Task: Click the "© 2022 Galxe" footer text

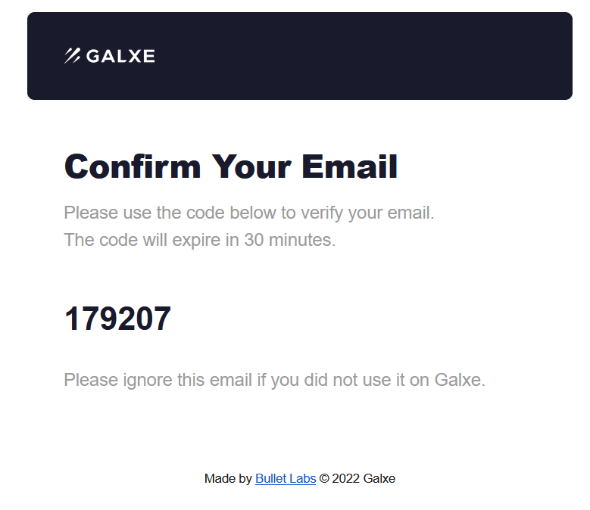Action: coord(357,478)
